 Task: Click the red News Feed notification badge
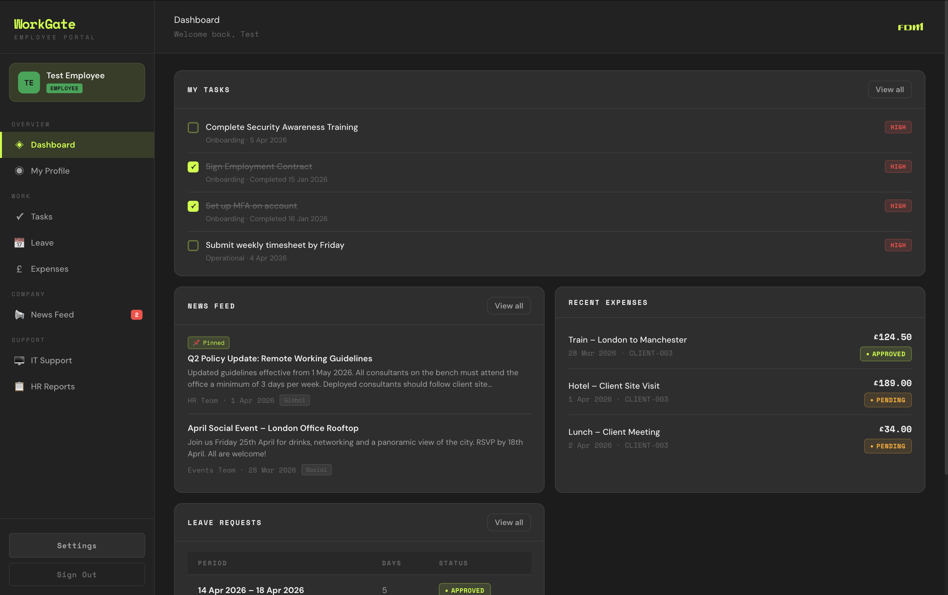[x=137, y=315]
